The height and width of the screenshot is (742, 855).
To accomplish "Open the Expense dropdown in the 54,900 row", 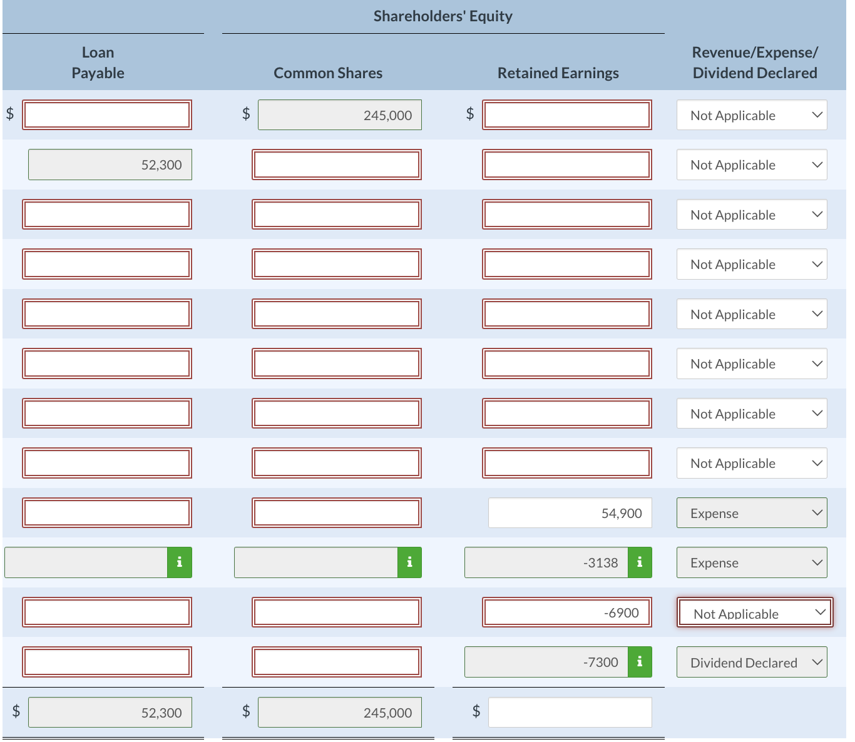I will pyautogui.click(x=752, y=513).
